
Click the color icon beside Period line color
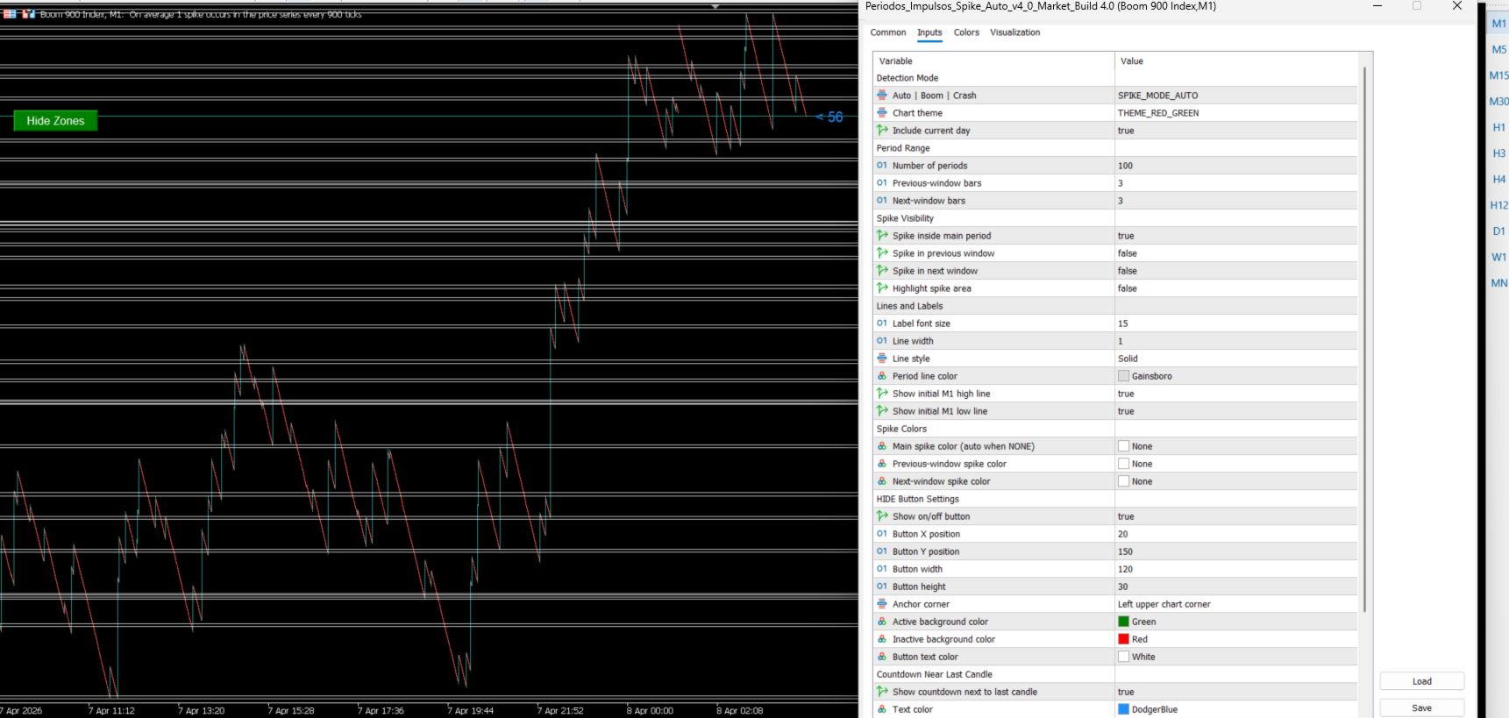(882, 375)
